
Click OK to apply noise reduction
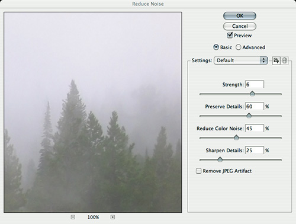point(240,16)
